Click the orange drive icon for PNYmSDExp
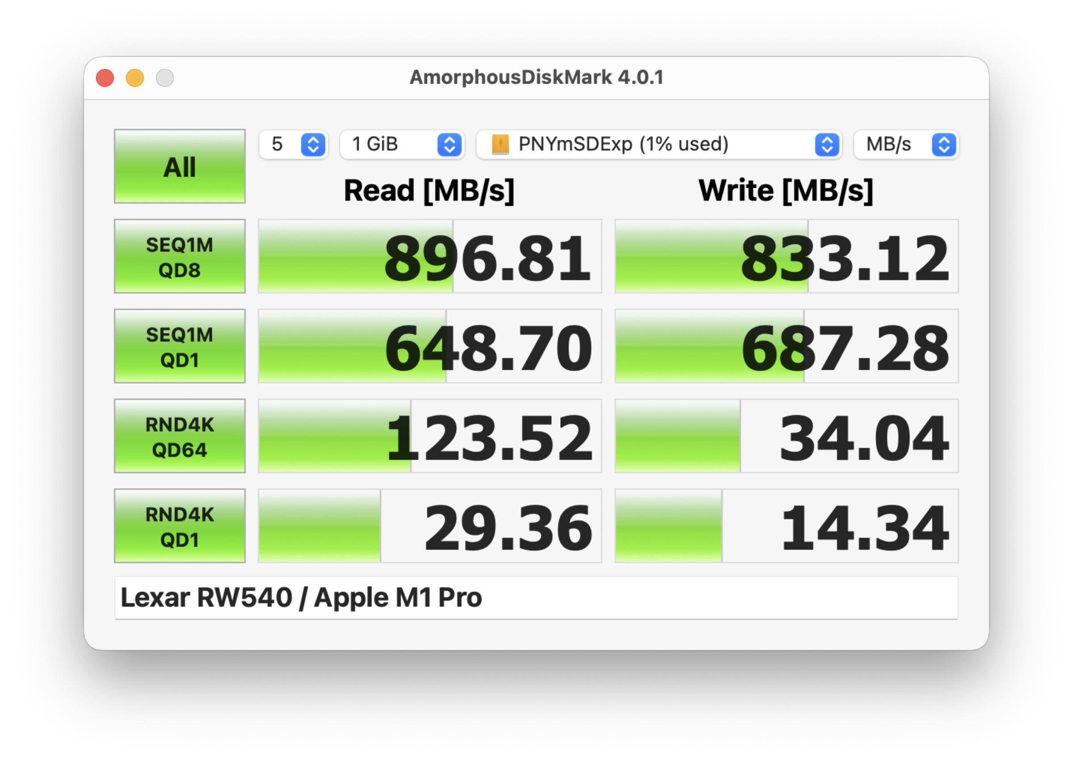1073x761 pixels. point(500,144)
